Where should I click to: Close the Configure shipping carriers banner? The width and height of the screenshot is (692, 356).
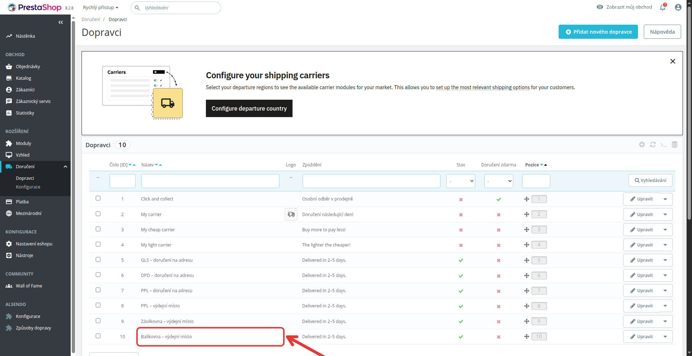tap(672, 61)
